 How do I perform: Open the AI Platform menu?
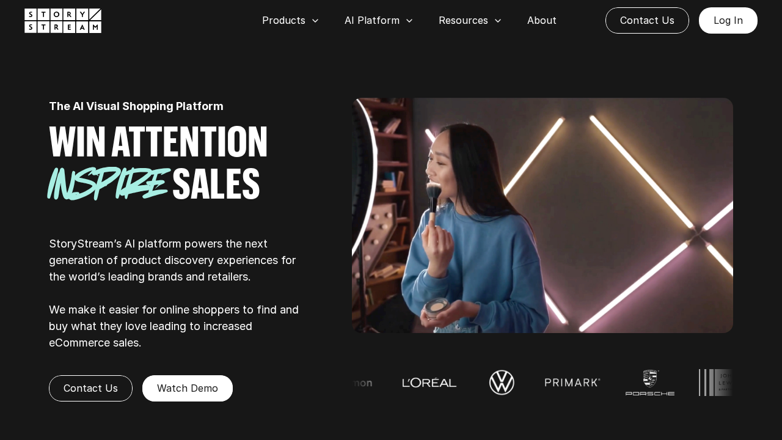tap(379, 20)
